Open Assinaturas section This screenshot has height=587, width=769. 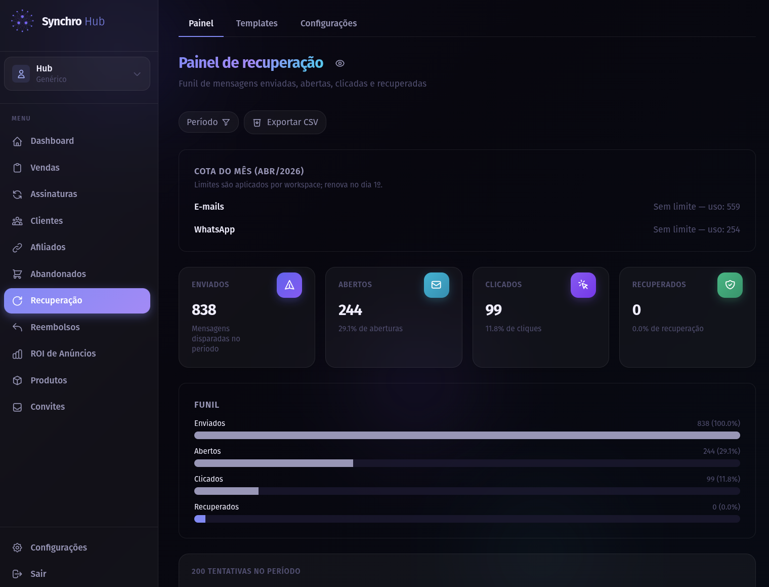click(77, 194)
